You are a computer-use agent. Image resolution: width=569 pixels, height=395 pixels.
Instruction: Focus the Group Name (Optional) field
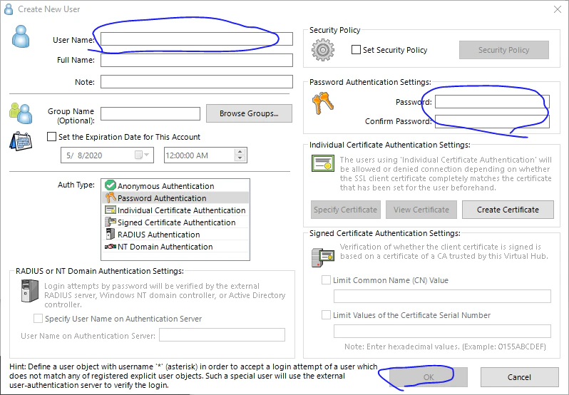point(150,113)
